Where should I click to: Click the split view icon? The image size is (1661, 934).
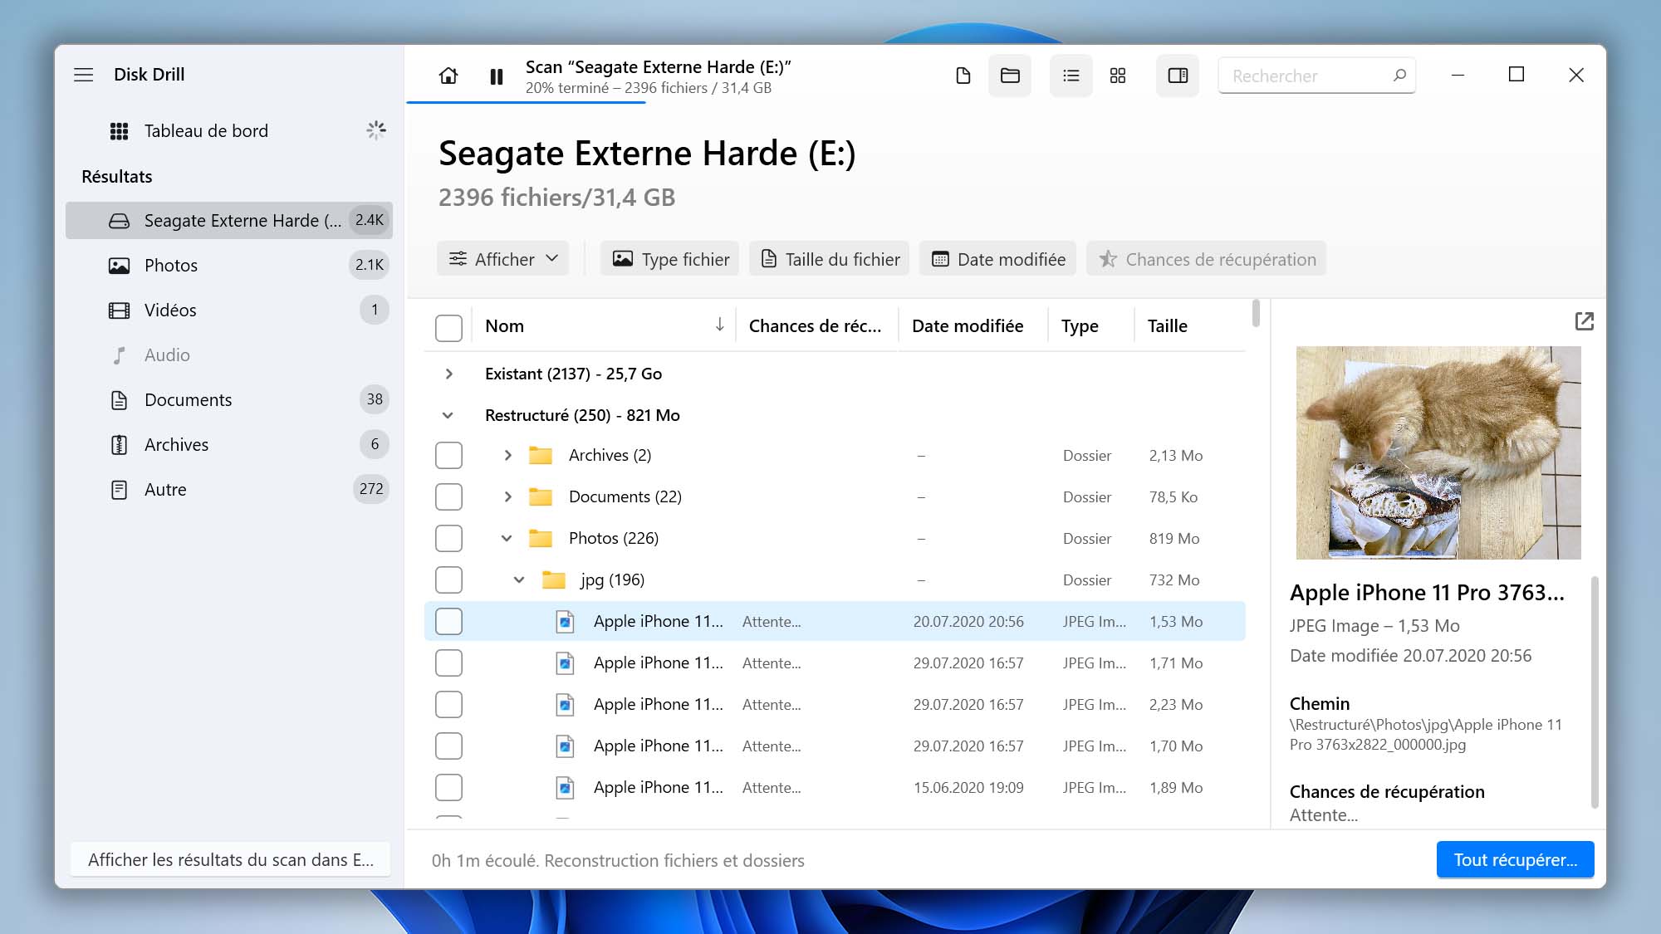point(1179,76)
